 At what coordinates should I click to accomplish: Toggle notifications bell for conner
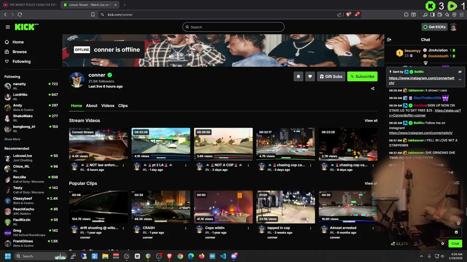(x=298, y=76)
